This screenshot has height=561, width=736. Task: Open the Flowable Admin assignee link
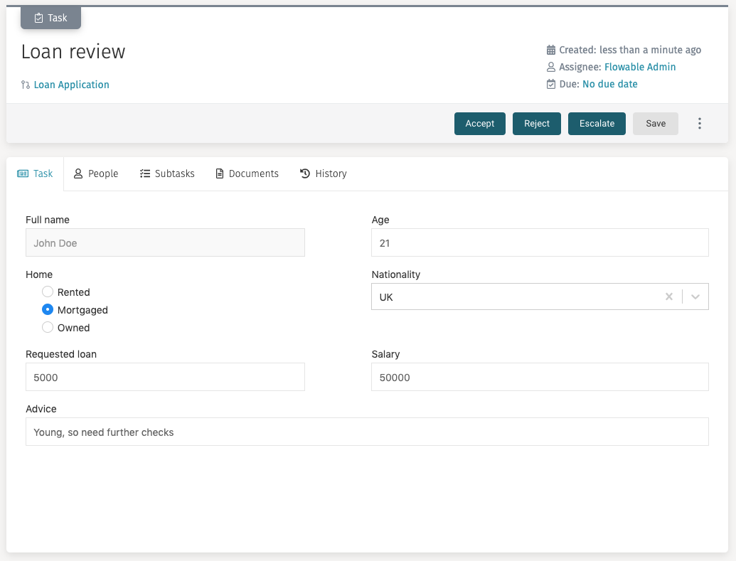pos(639,67)
